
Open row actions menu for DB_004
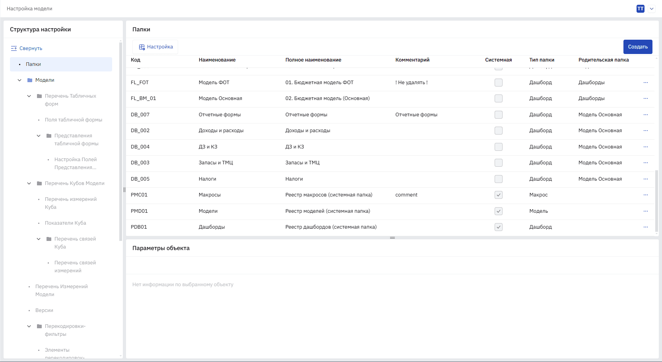point(645,147)
